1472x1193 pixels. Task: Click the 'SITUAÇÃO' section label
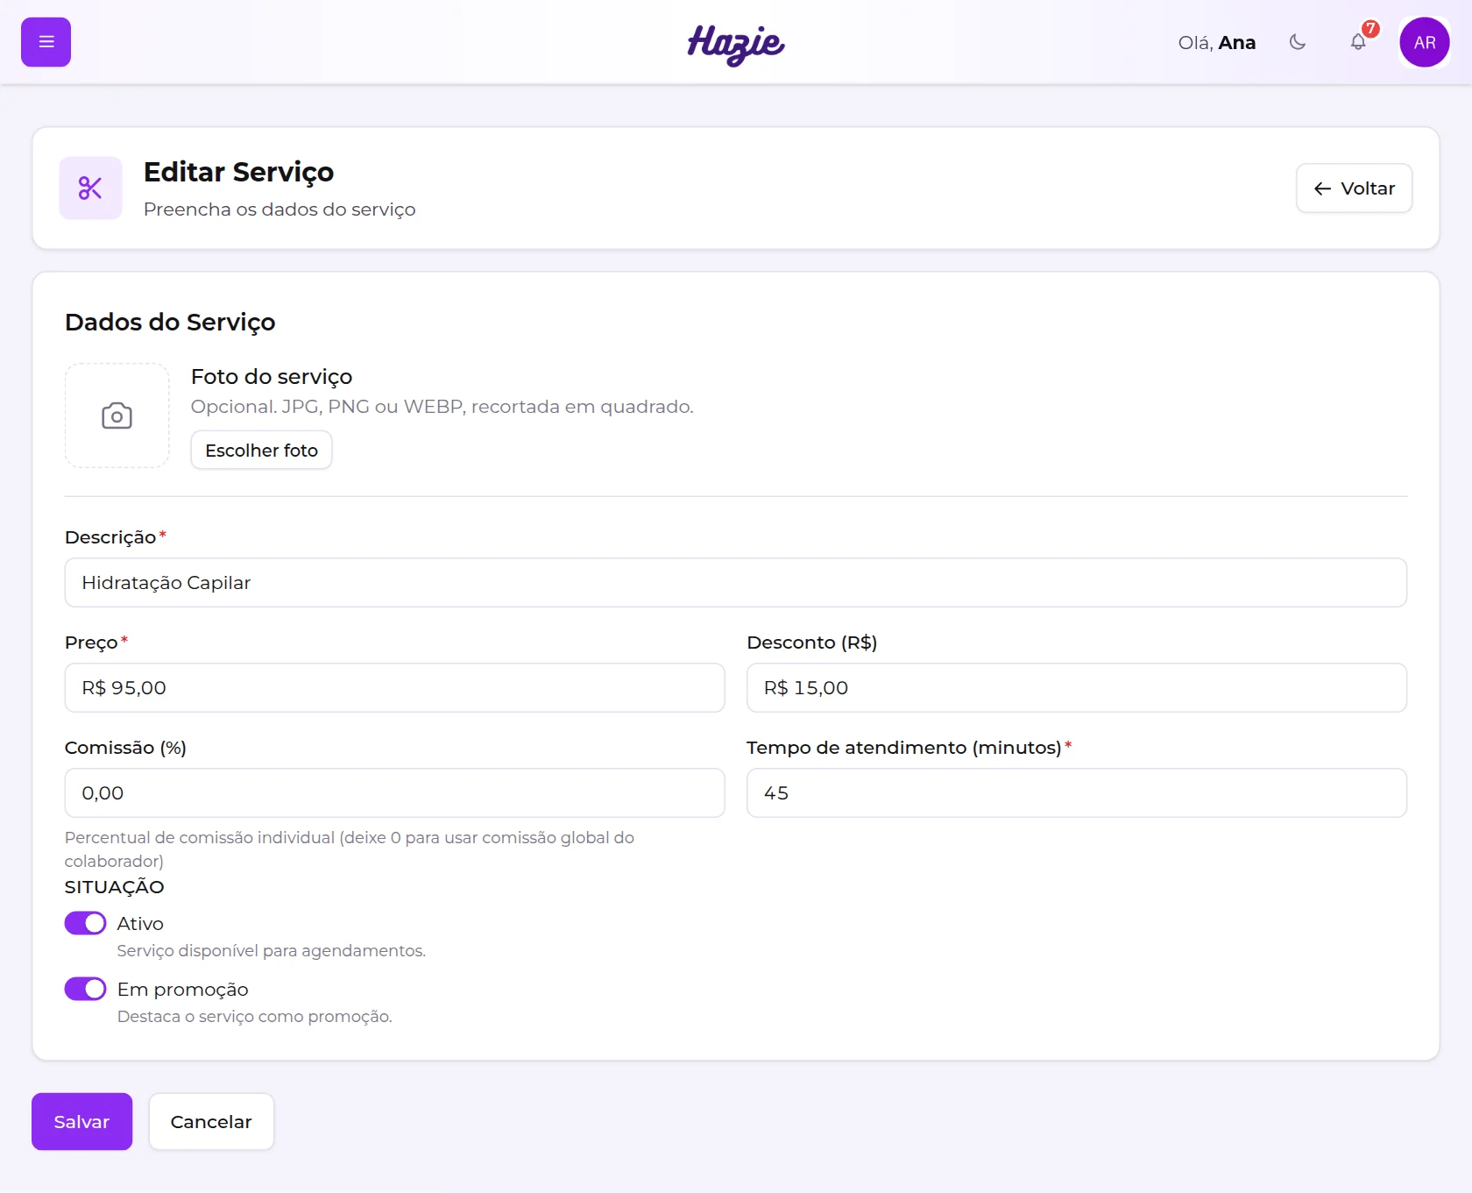114,887
